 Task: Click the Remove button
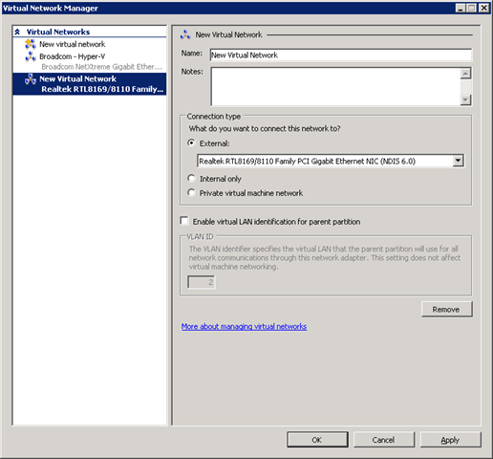pyautogui.click(x=446, y=309)
